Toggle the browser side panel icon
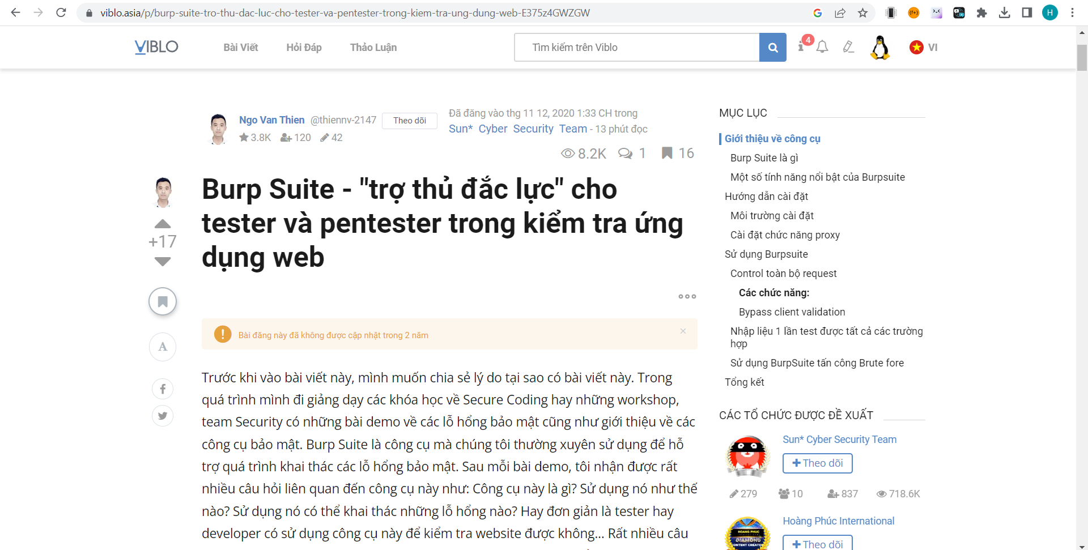The width and height of the screenshot is (1088, 550). pyautogui.click(x=1027, y=12)
